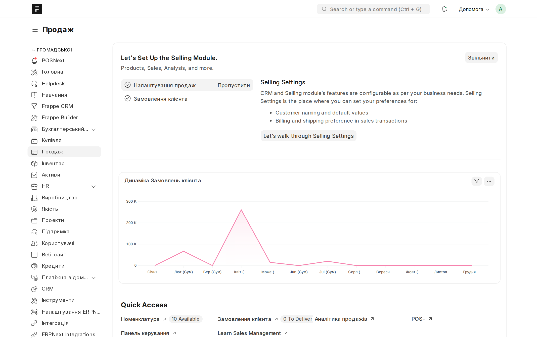Open notifications bell icon
This screenshot has height=339, width=543.
444,9
